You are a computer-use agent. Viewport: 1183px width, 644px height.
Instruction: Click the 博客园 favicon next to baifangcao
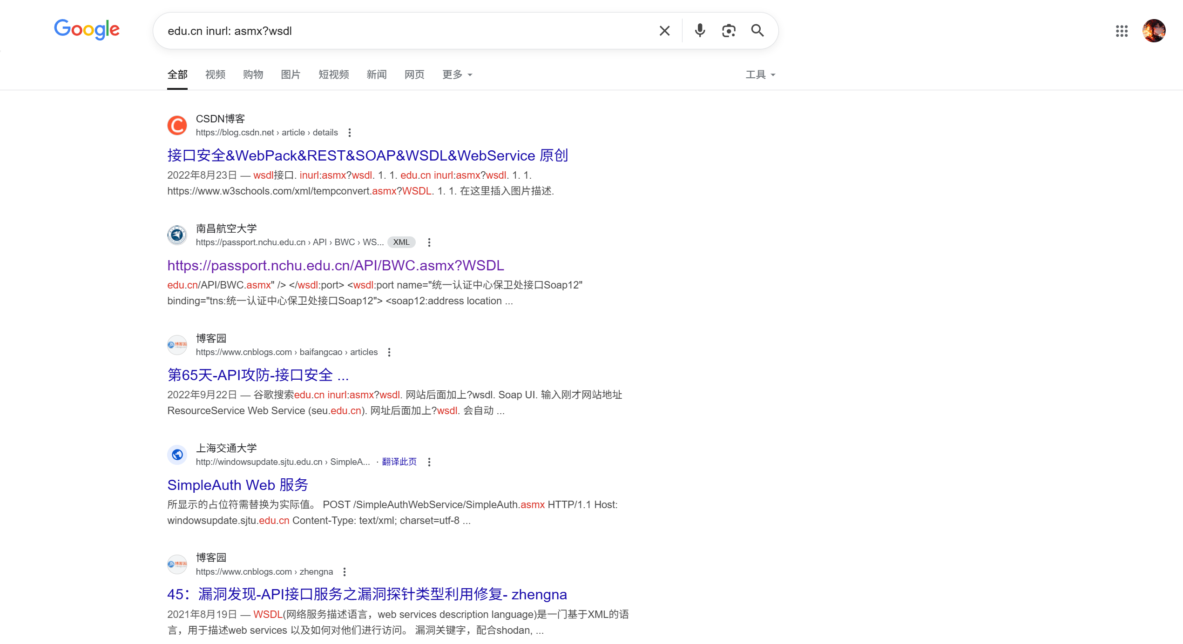[x=177, y=345]
